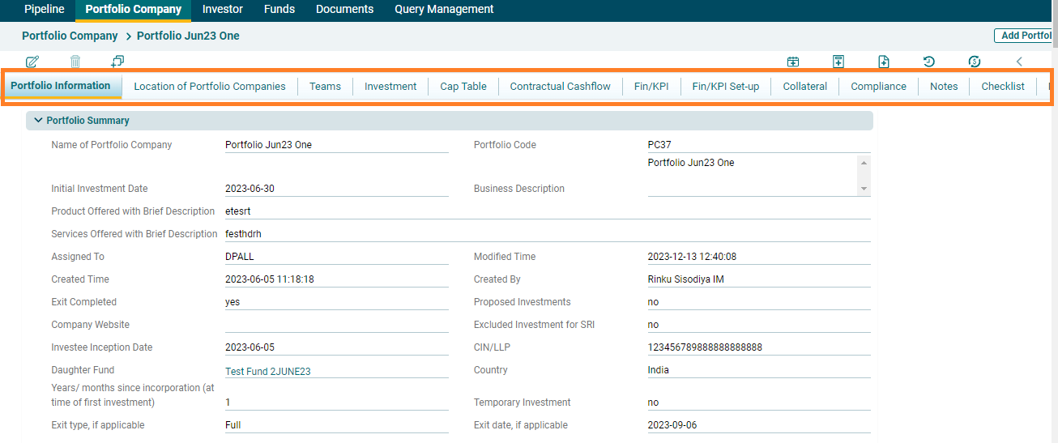Click the currency conversion dollar icon

975,62
